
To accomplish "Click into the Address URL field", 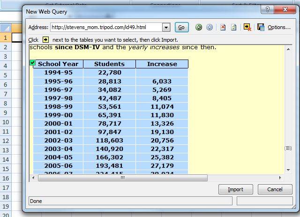I will pyautogui.click(x=106, y=27).
